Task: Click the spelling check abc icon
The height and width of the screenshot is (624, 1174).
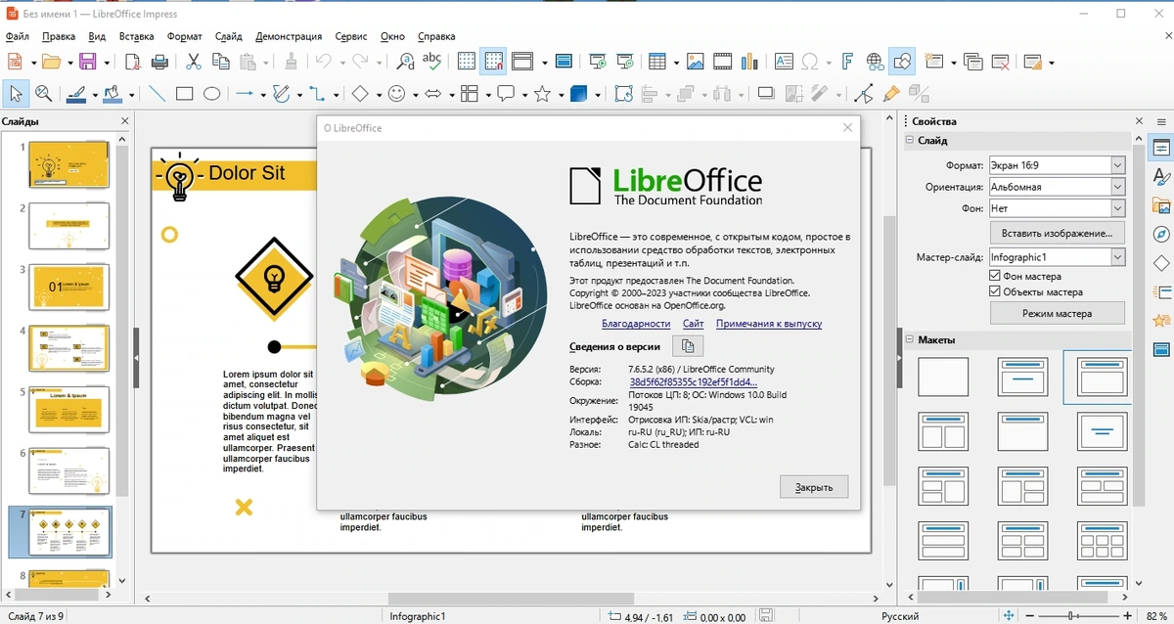Action: (x=432, y=62)
